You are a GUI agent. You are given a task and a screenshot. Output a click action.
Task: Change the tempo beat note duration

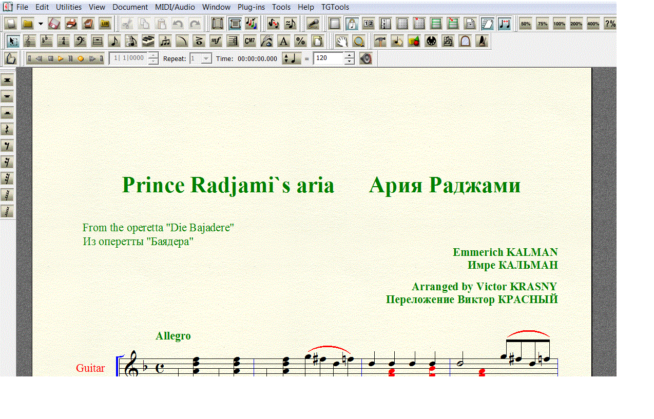291,58
